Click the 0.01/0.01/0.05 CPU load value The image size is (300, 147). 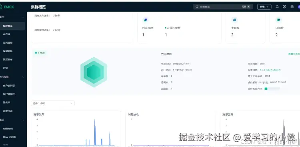(278, 83)
